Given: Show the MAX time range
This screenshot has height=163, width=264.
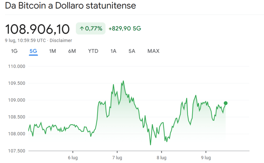Looking at the screenshot, I should 153,51.
